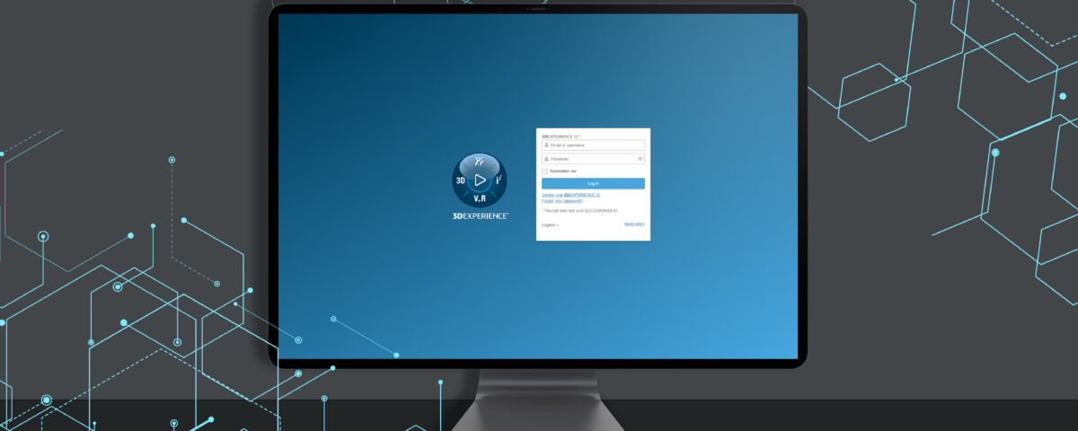Screen dimensions: 1078x431
Task: Click the padlock icon in the password field
Action: tap(546, 159)
